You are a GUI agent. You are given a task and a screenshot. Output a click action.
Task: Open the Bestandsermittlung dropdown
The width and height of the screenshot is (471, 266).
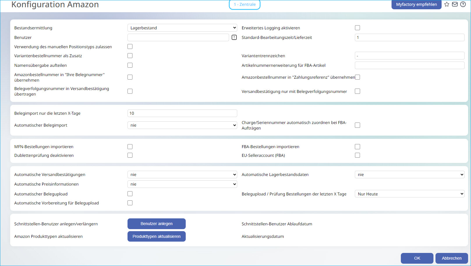point(182,28)
